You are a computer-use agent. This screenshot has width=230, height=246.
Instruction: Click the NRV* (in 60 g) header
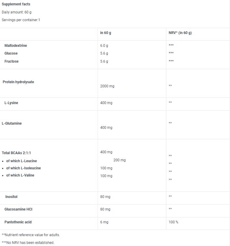180,33
